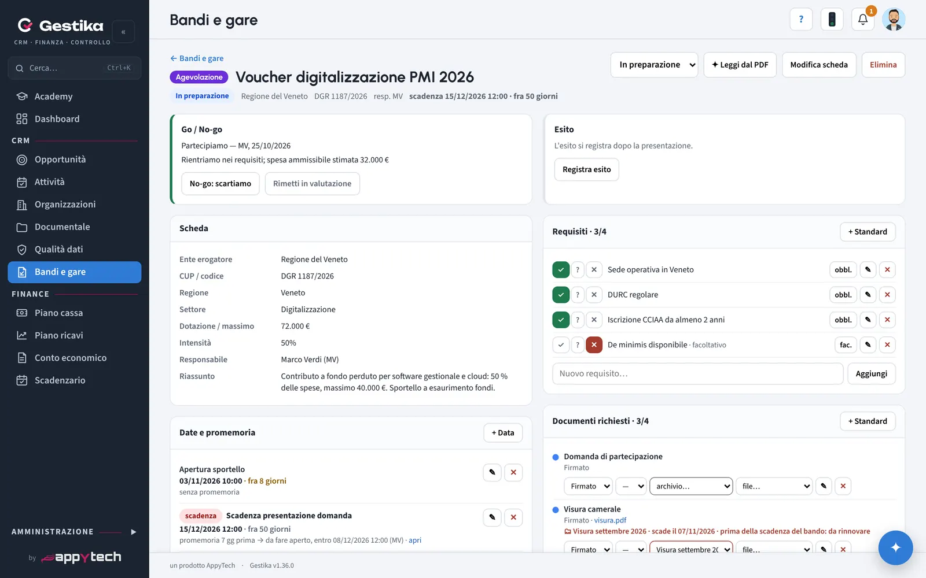Image resolution: width=926 pixels, height=578 pixels.
Task: Click the No-go: scartiamo button
Action: (221, 184)
